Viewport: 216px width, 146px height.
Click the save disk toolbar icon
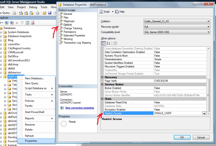coord(50,13)
